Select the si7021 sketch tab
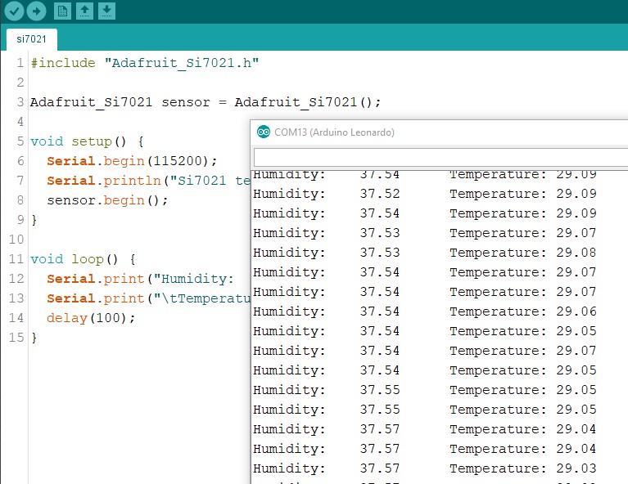The height and width of the screenshot is (484, 628). [x=32, y=39]
